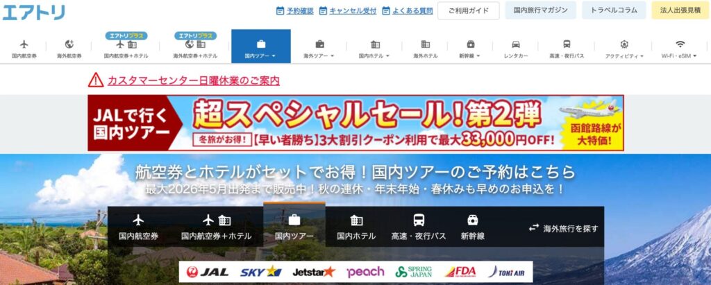
Task: Click the train icon for 新幹線 in top navigation
Action: (x=471, y=44)
